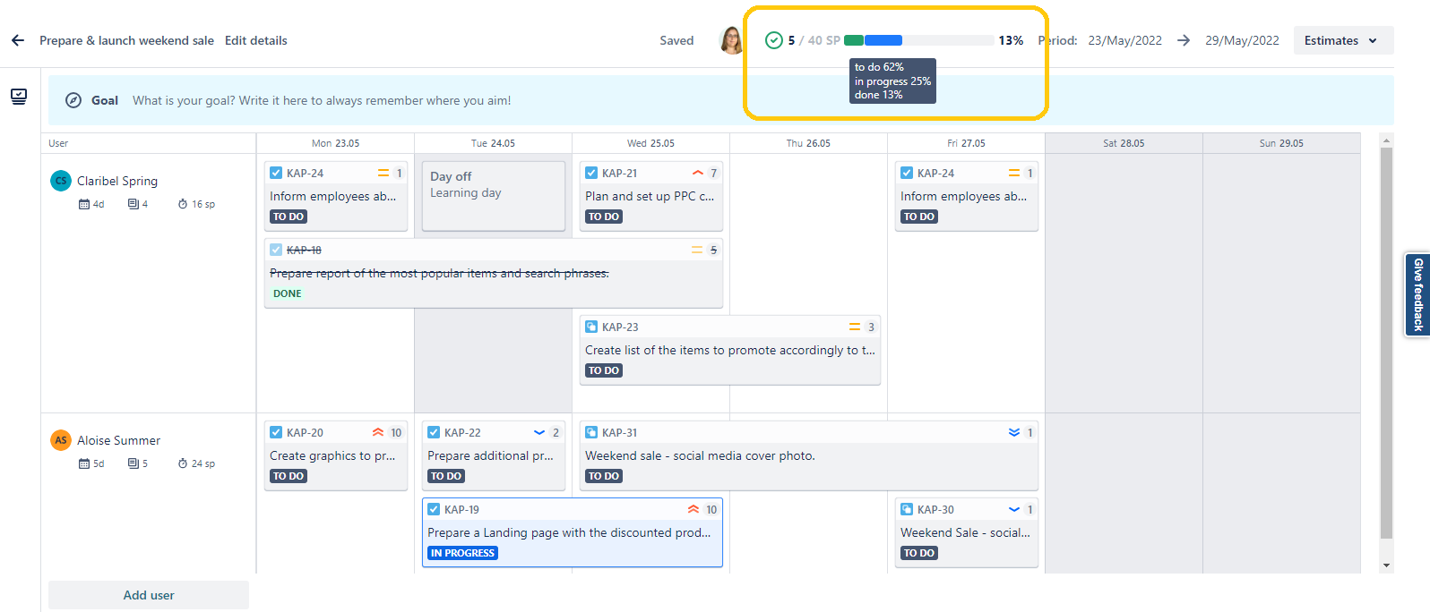
Task: Click the task checkbox icon on Friday's KAP-24
Action: [x=907, y=173]
